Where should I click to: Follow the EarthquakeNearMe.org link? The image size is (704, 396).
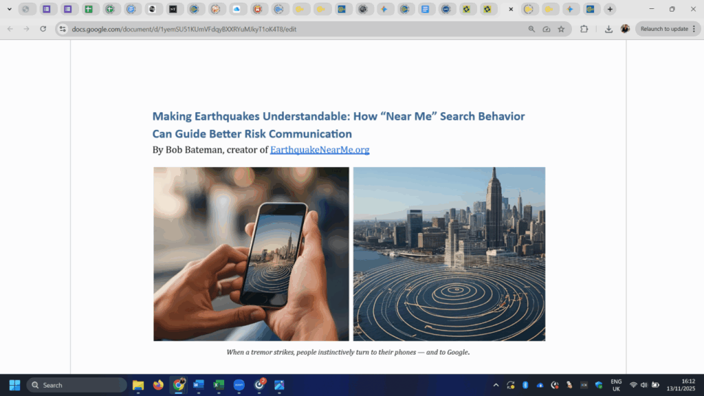point(320,149)
